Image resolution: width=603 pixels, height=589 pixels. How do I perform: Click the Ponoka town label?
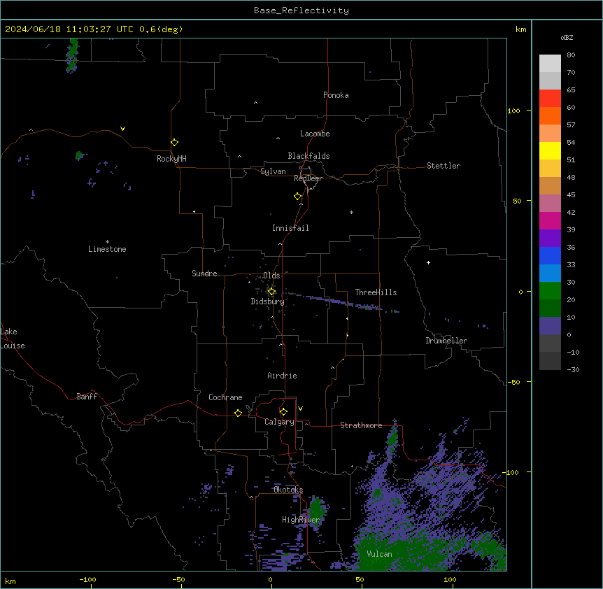pos(336,95)
